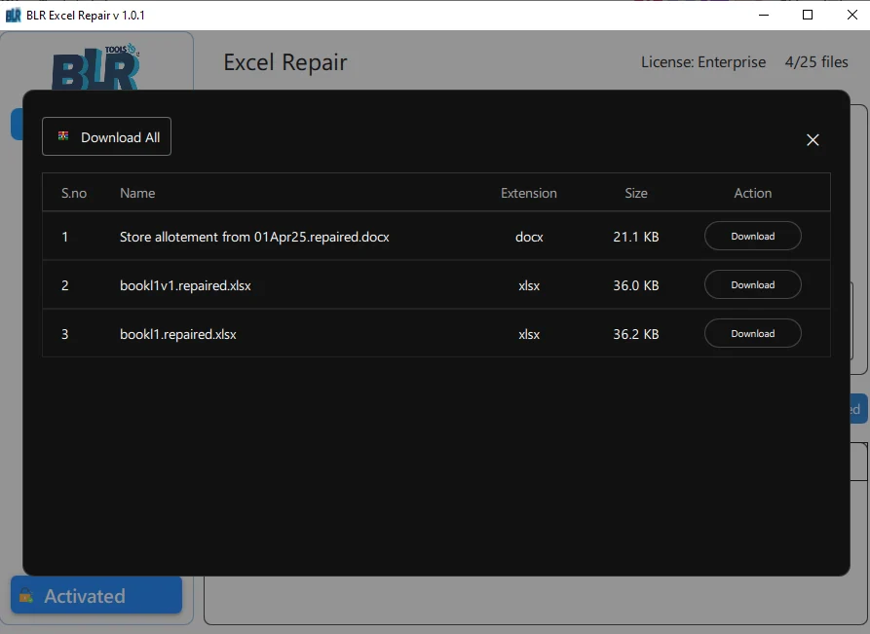
Task: Click the Excel icon inside Download All button
Action: coord(63,136)
